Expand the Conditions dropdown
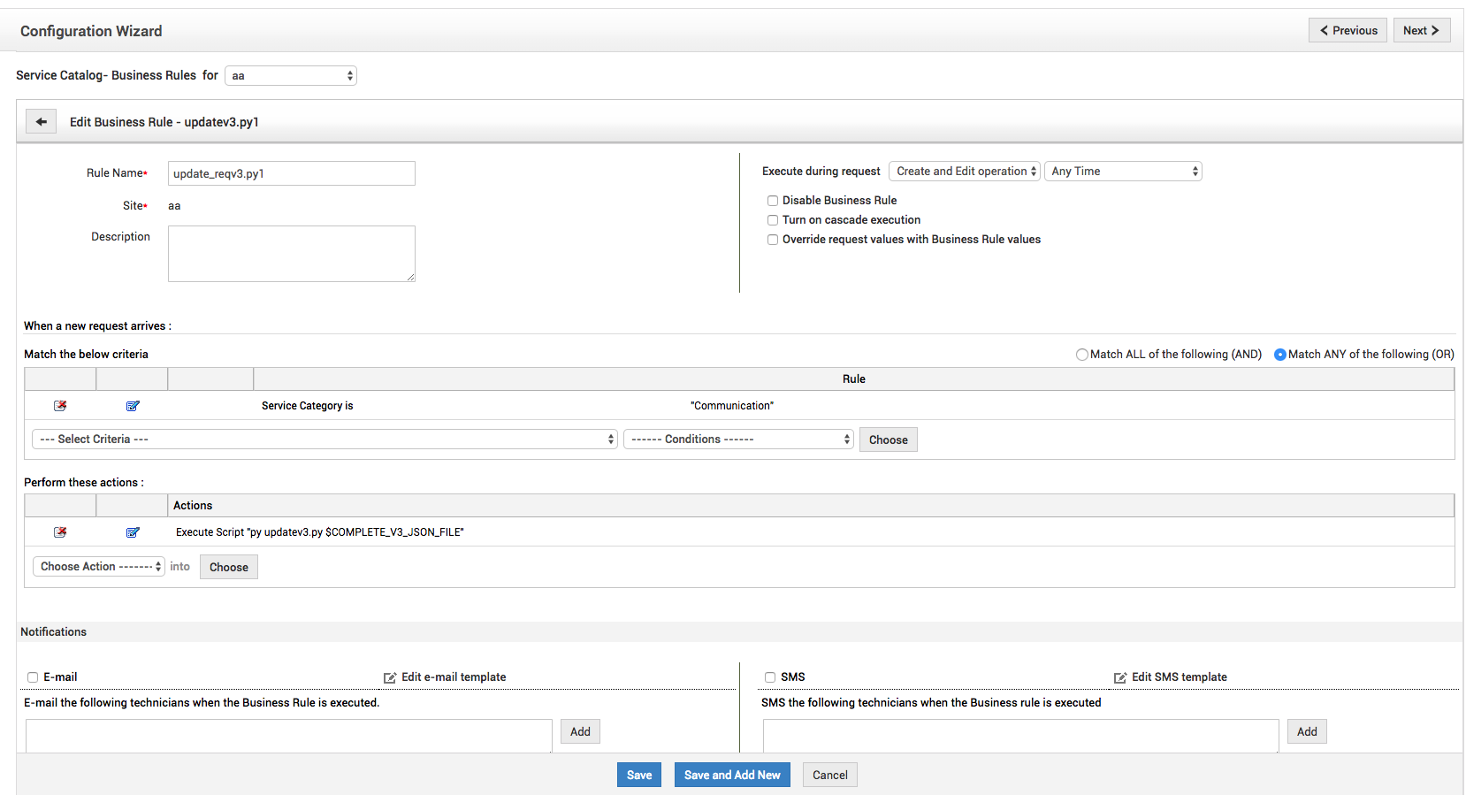 738,440
